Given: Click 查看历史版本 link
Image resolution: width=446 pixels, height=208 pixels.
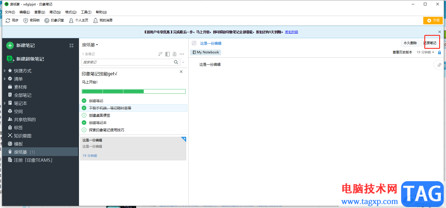Looking at the screenshot, I should pyautogui.click(x=402, y=52).
